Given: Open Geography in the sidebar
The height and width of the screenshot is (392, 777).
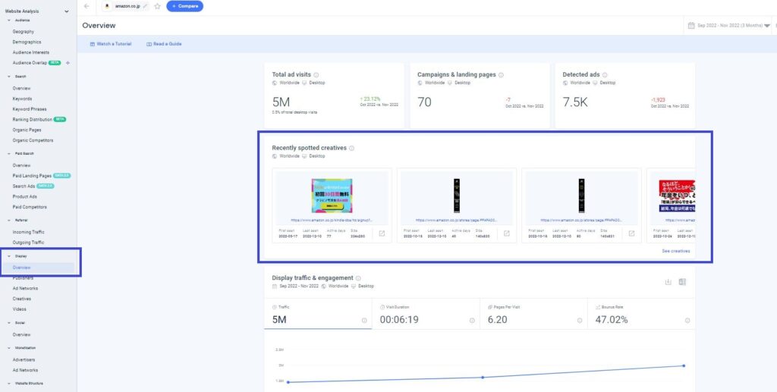Looking at the screenshot, I should [24, 32].
